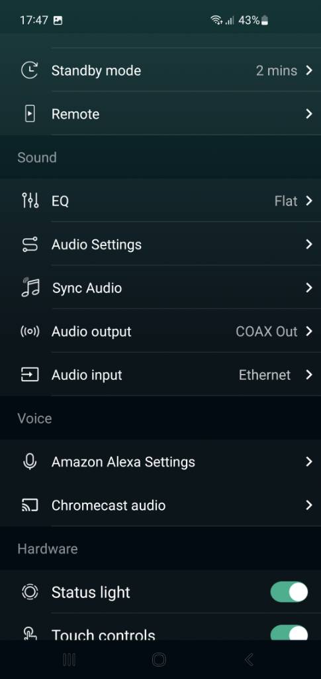Tap the Sync Audio music note icon
This screenshot has width=321, height=679.
point(30,288)
